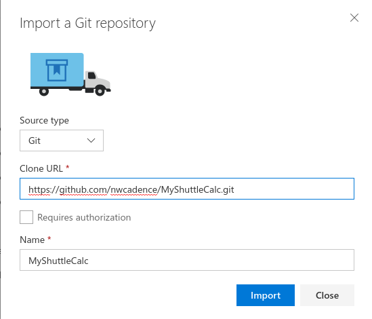
Task: Click the Close button
Action: coord(327,295)
